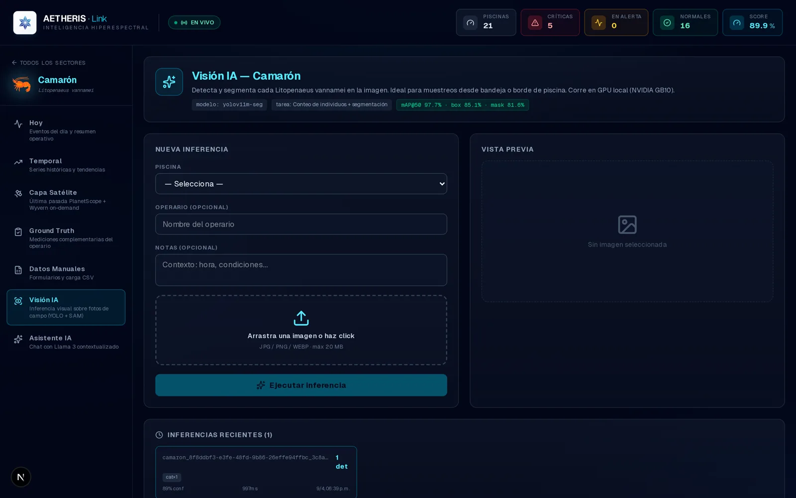Click the shrimp icon beside Camarón
The width and height of the screenshot is (796, 498).
tap(21, 84)
